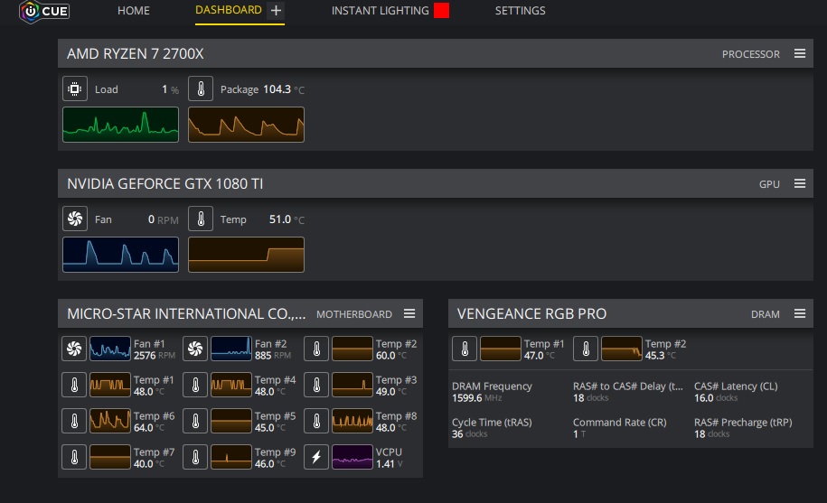Click the red Instant Lighting color swatch
This screenshot has height=503, width=827.
(441, 11)
